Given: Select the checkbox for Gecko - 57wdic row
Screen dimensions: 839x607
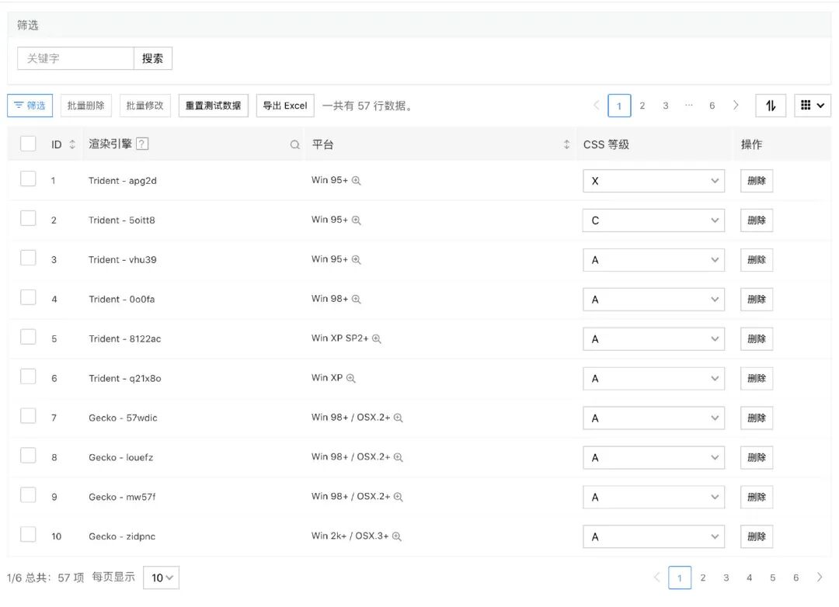Looking at the screenshot, I should tap(28, 416).
